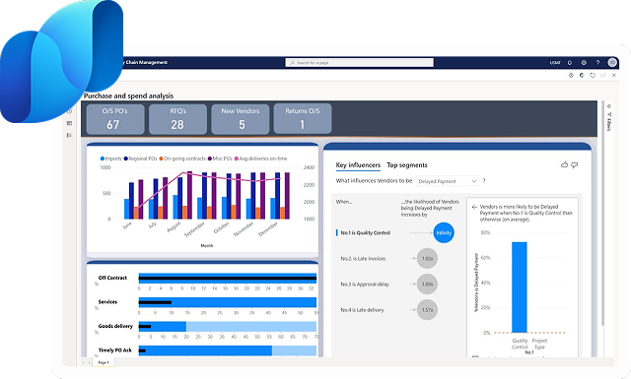Click the back arrow in the vendor detail panel
Image resolution: width=631 pixels, height=379 pixels.
click(x=474, y=207)
